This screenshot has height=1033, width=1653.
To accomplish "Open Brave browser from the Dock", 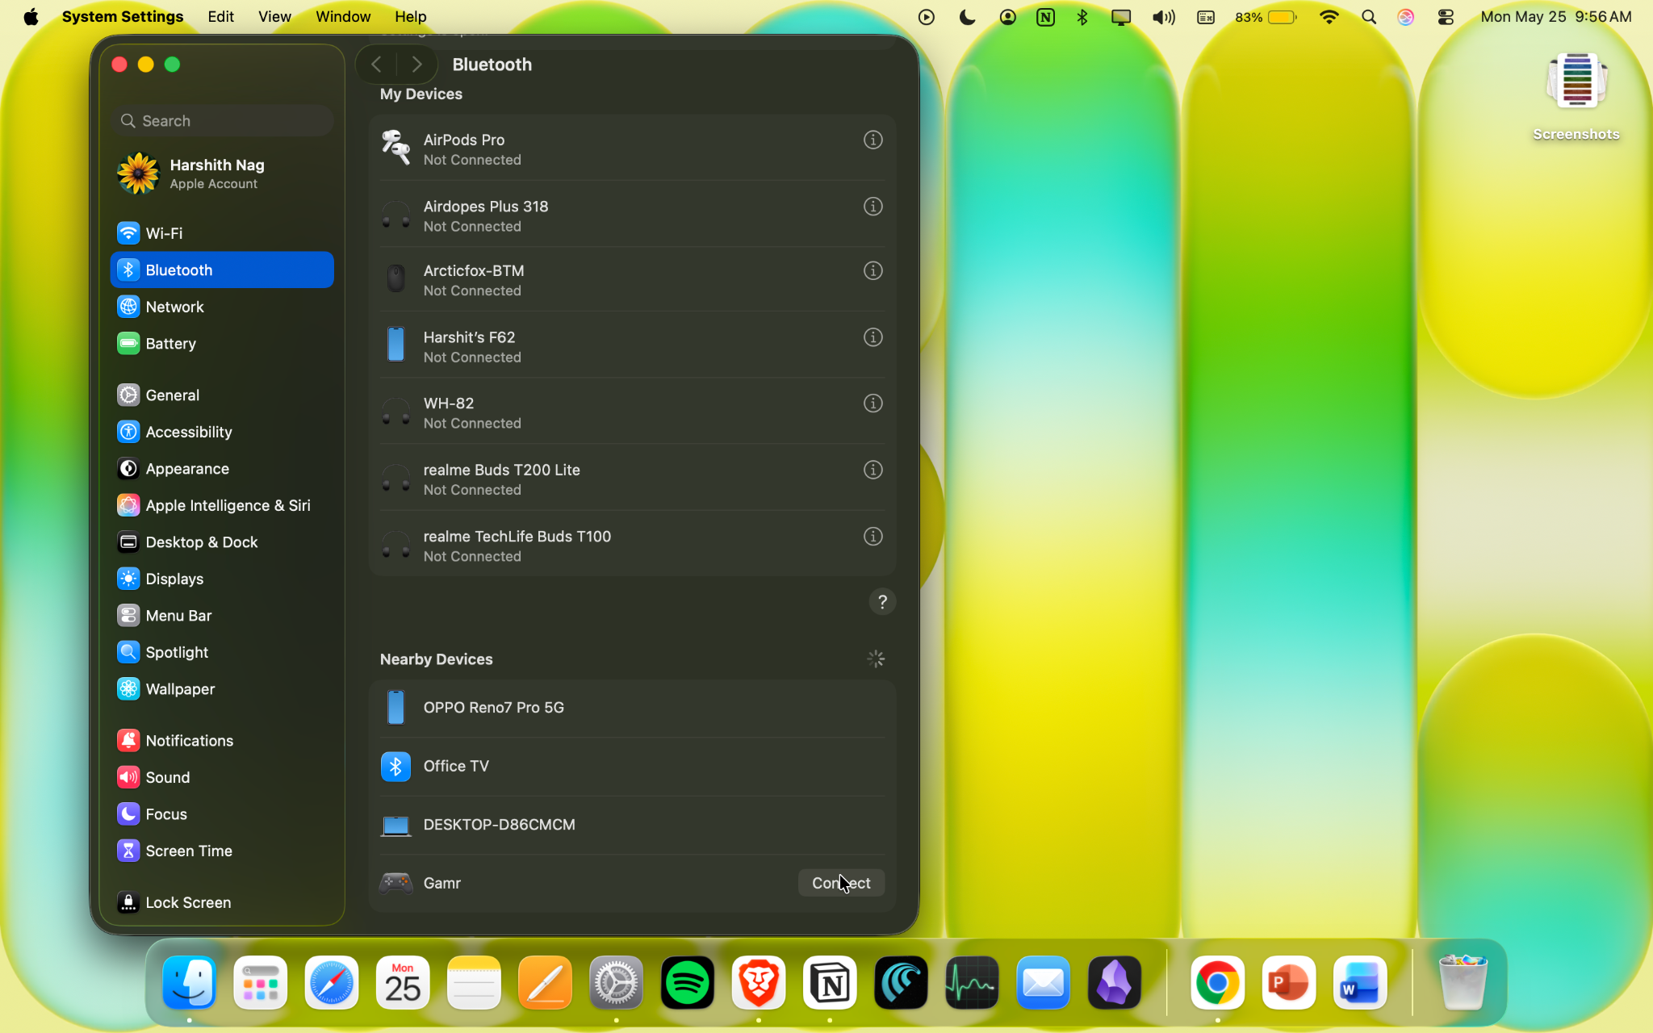I will (759, 983).
